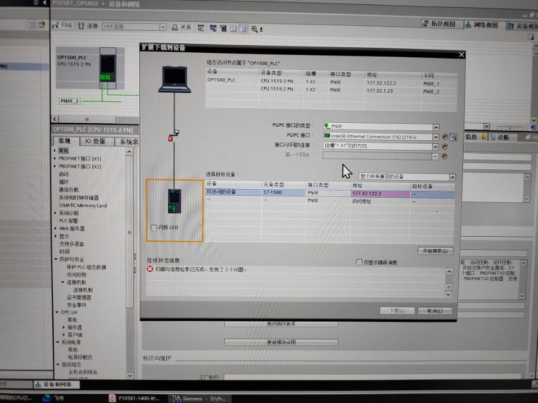Screen dimensions: 538x403
Task: Expand the PROFINET 接口 [X1] tree node
Action: tap(55, 159)
